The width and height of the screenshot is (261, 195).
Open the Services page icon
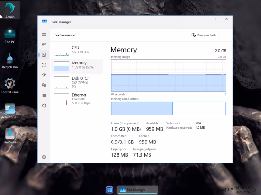(x=44, y=106)
